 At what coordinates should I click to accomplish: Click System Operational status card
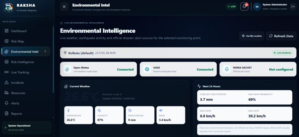[26, 128]
